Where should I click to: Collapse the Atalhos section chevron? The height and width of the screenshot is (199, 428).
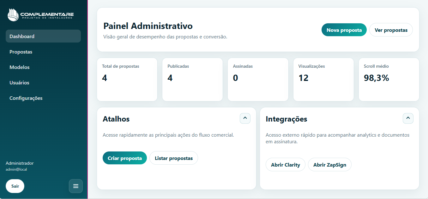pos(245,118)
